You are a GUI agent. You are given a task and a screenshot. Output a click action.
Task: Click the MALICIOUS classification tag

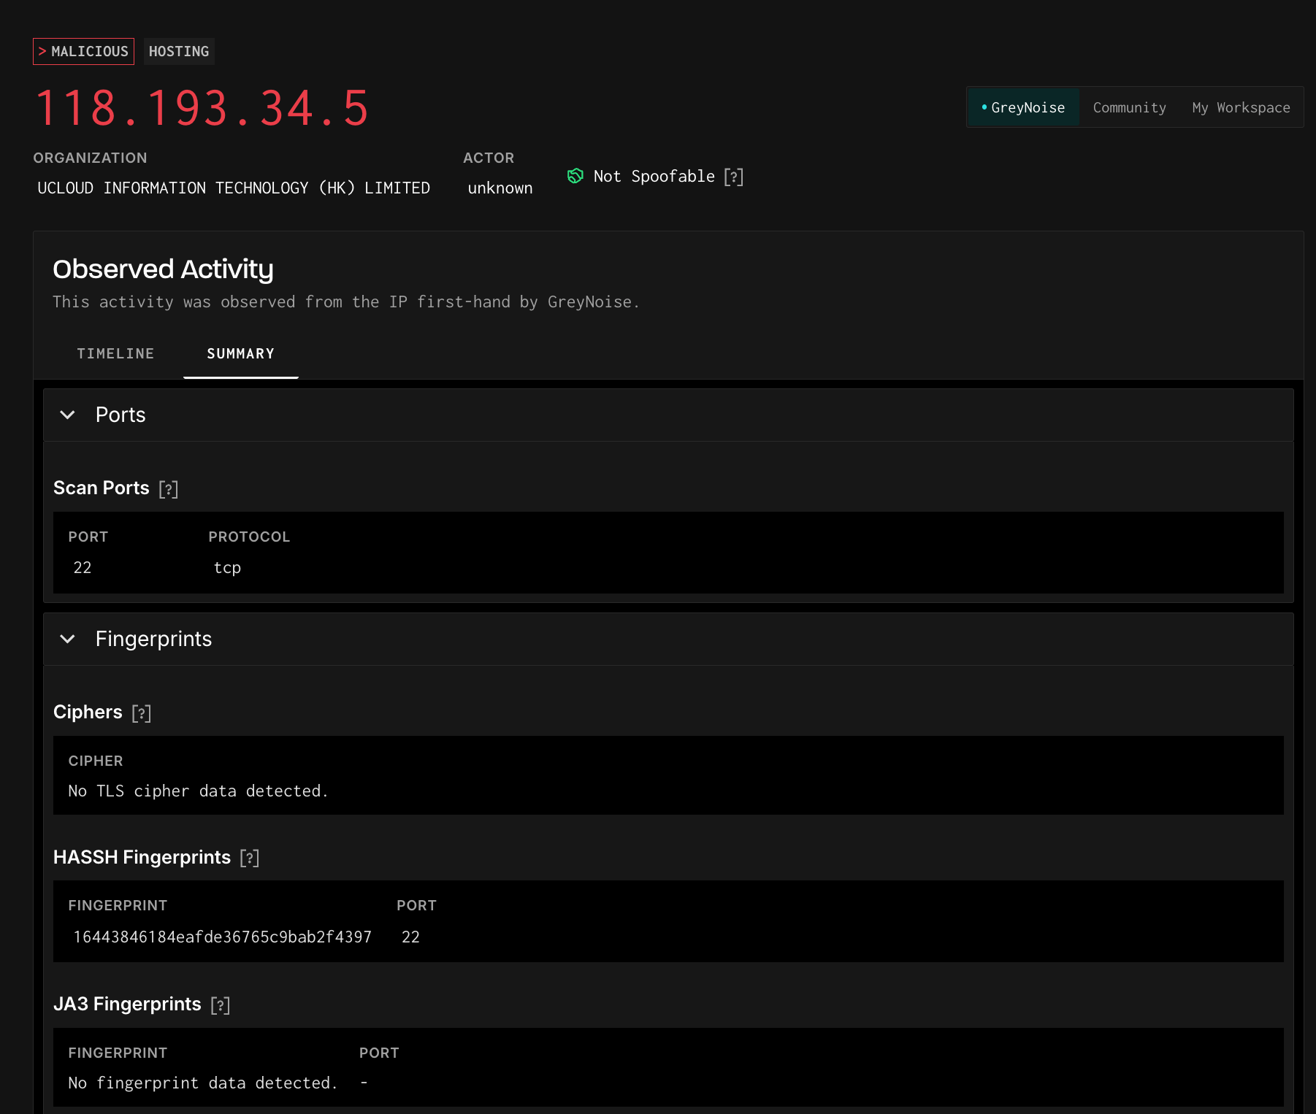83,51
